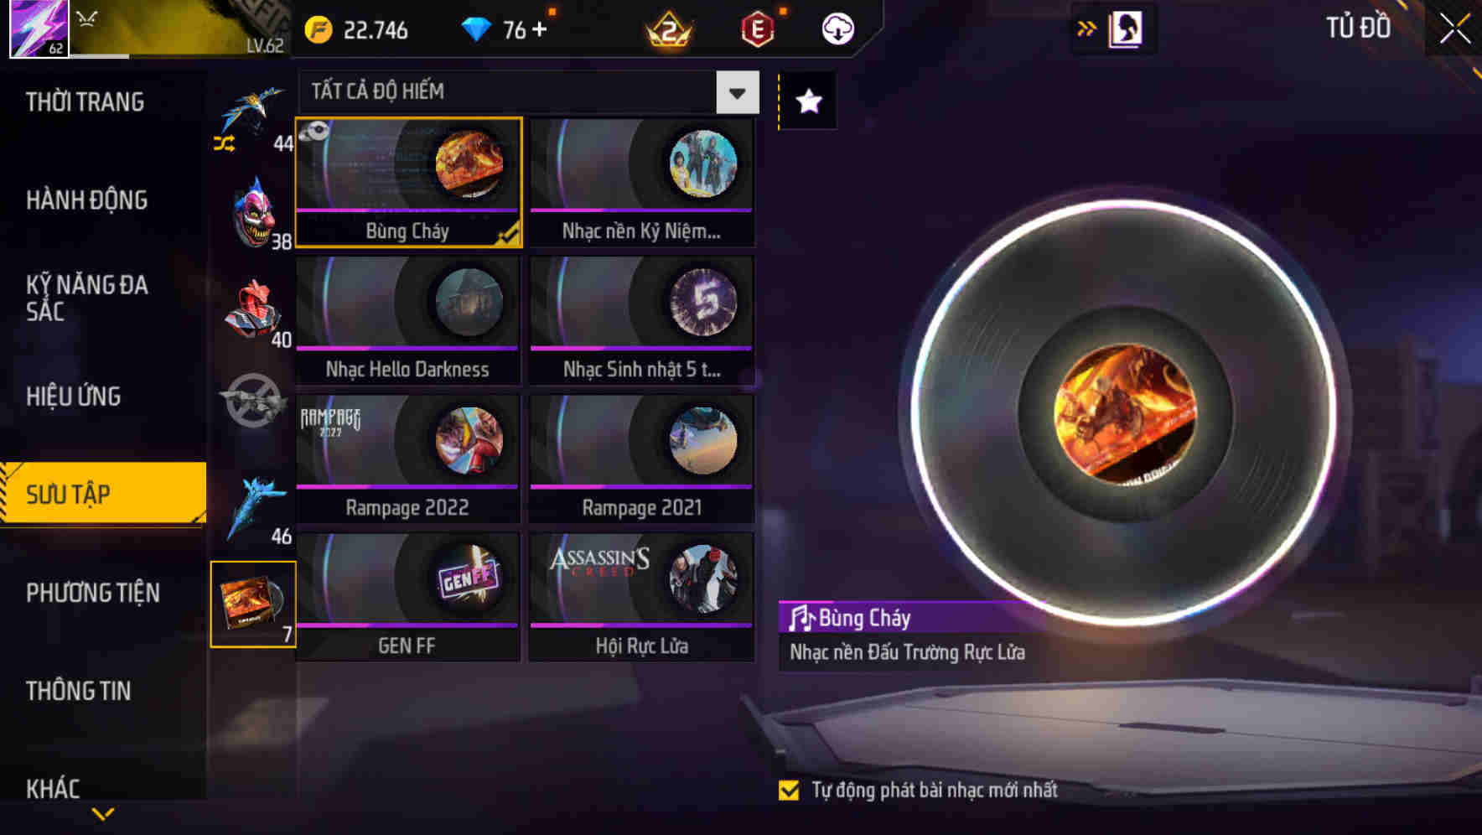The width and height of the screenshot is (1482, 835).
Task: Open the Tất cả độ hiếm rarity filter
Action: [x=529, y=92]
